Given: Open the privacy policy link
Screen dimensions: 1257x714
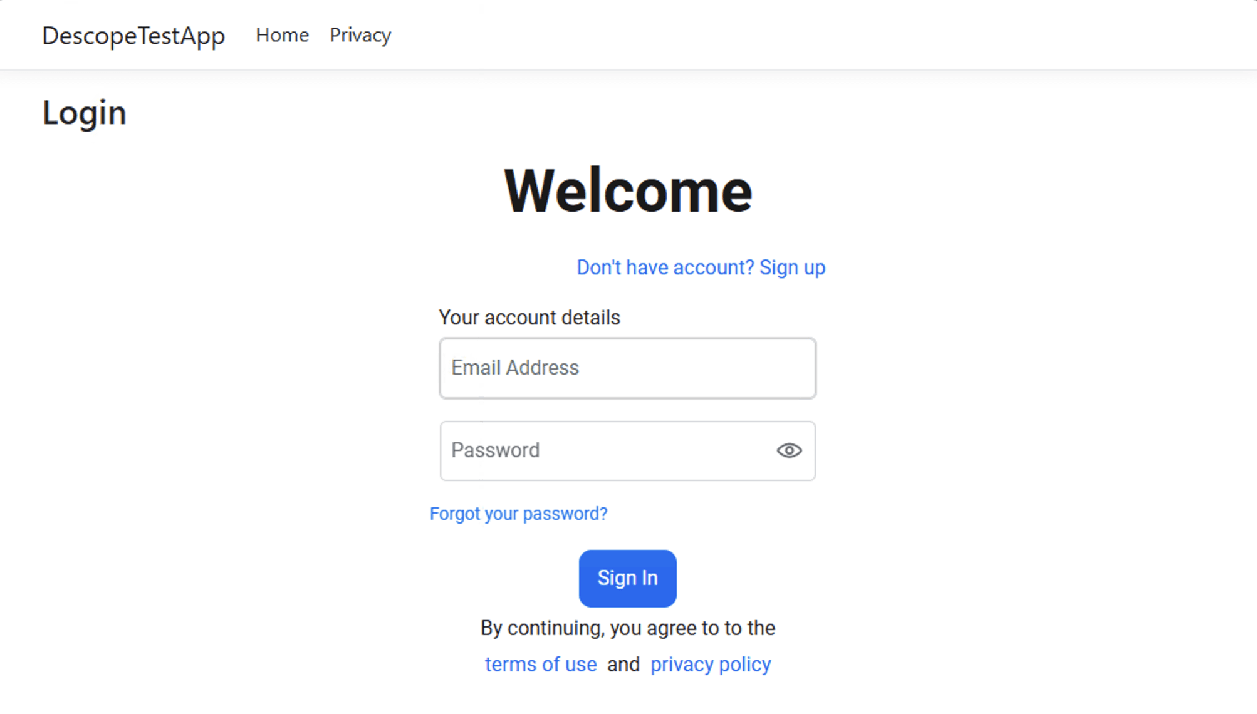Looking at the screenshot, I should coord(710,664).
